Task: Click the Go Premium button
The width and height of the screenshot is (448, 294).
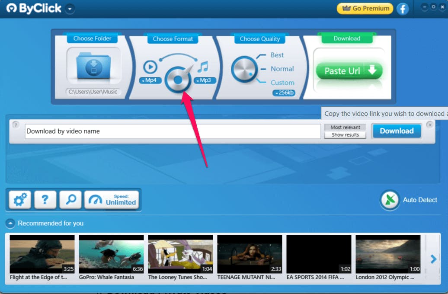Action: point(365,9)
